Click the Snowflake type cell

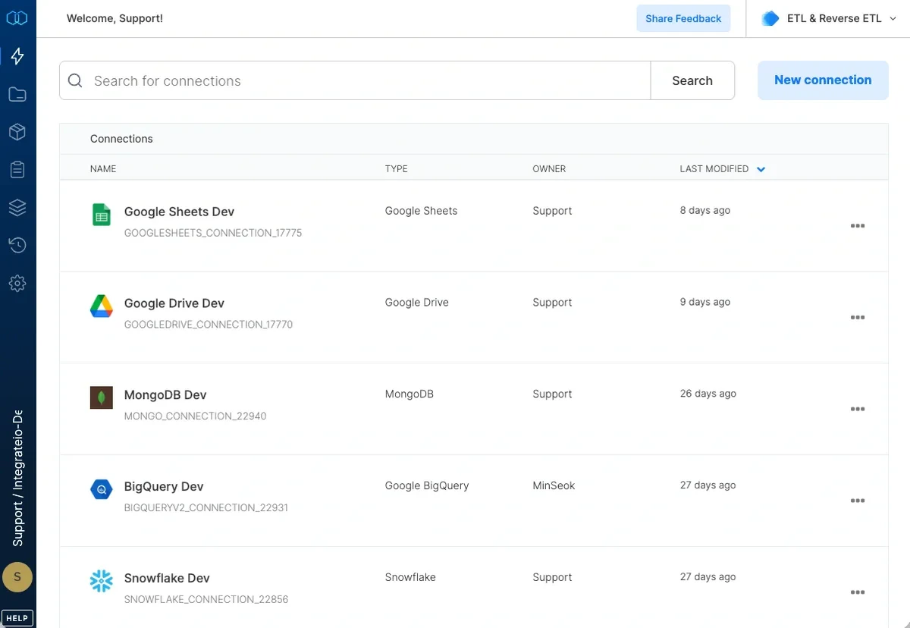click(410, 577)
